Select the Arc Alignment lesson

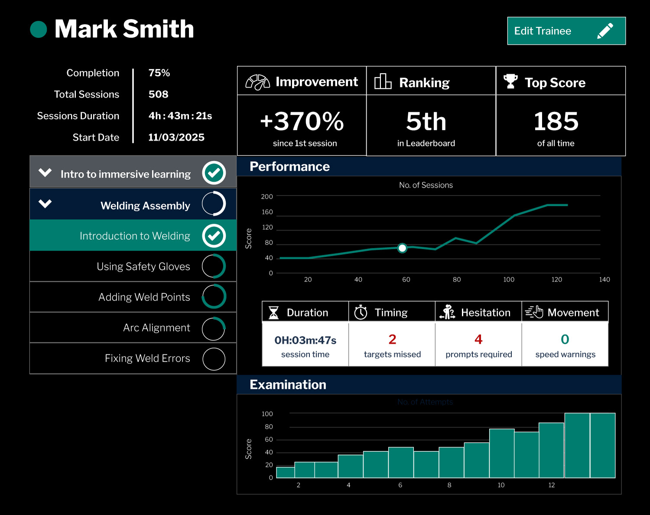coord(156,328)
